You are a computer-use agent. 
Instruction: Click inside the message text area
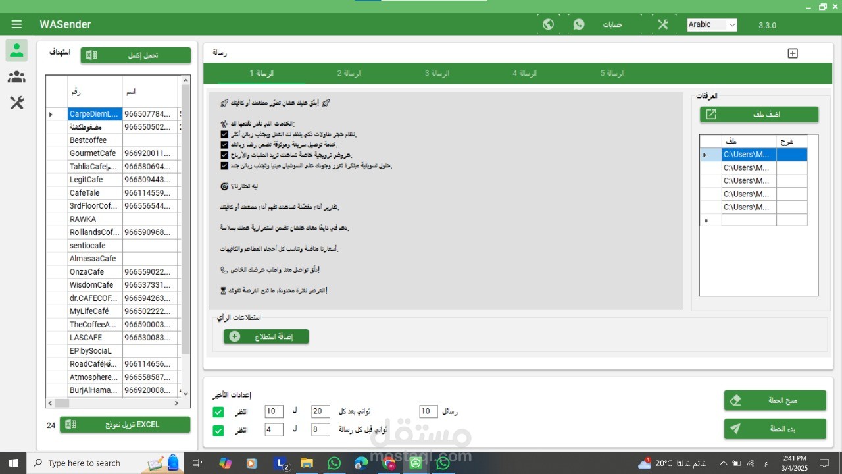coord(445,201)
